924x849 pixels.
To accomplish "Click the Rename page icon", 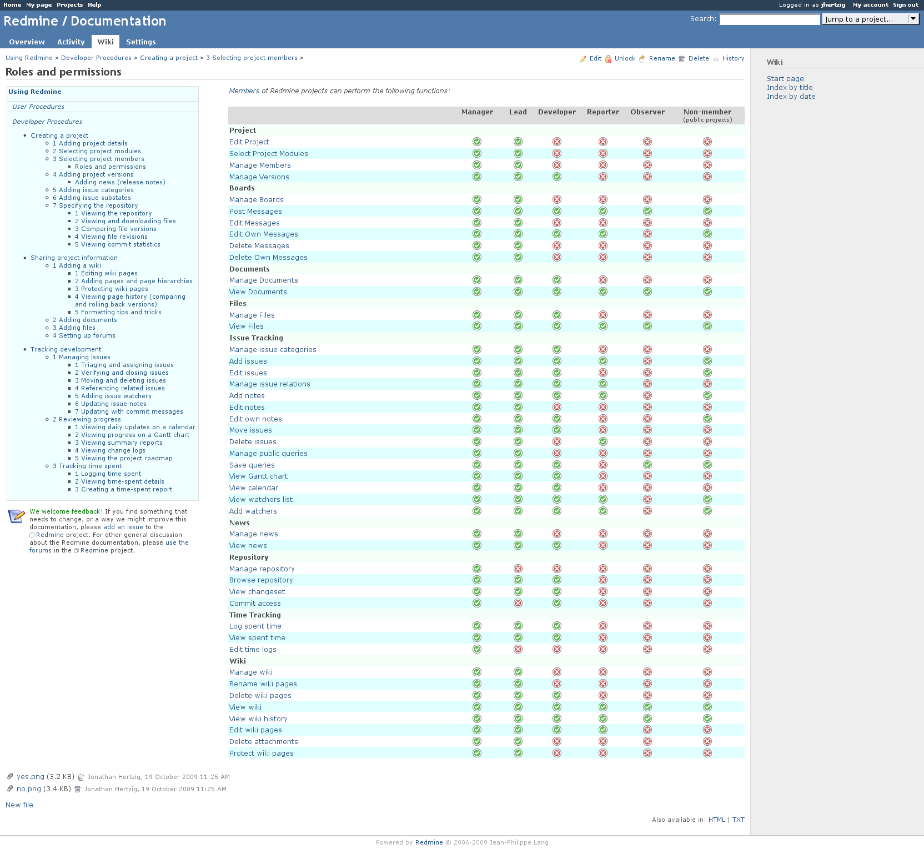I will [642, 59].
